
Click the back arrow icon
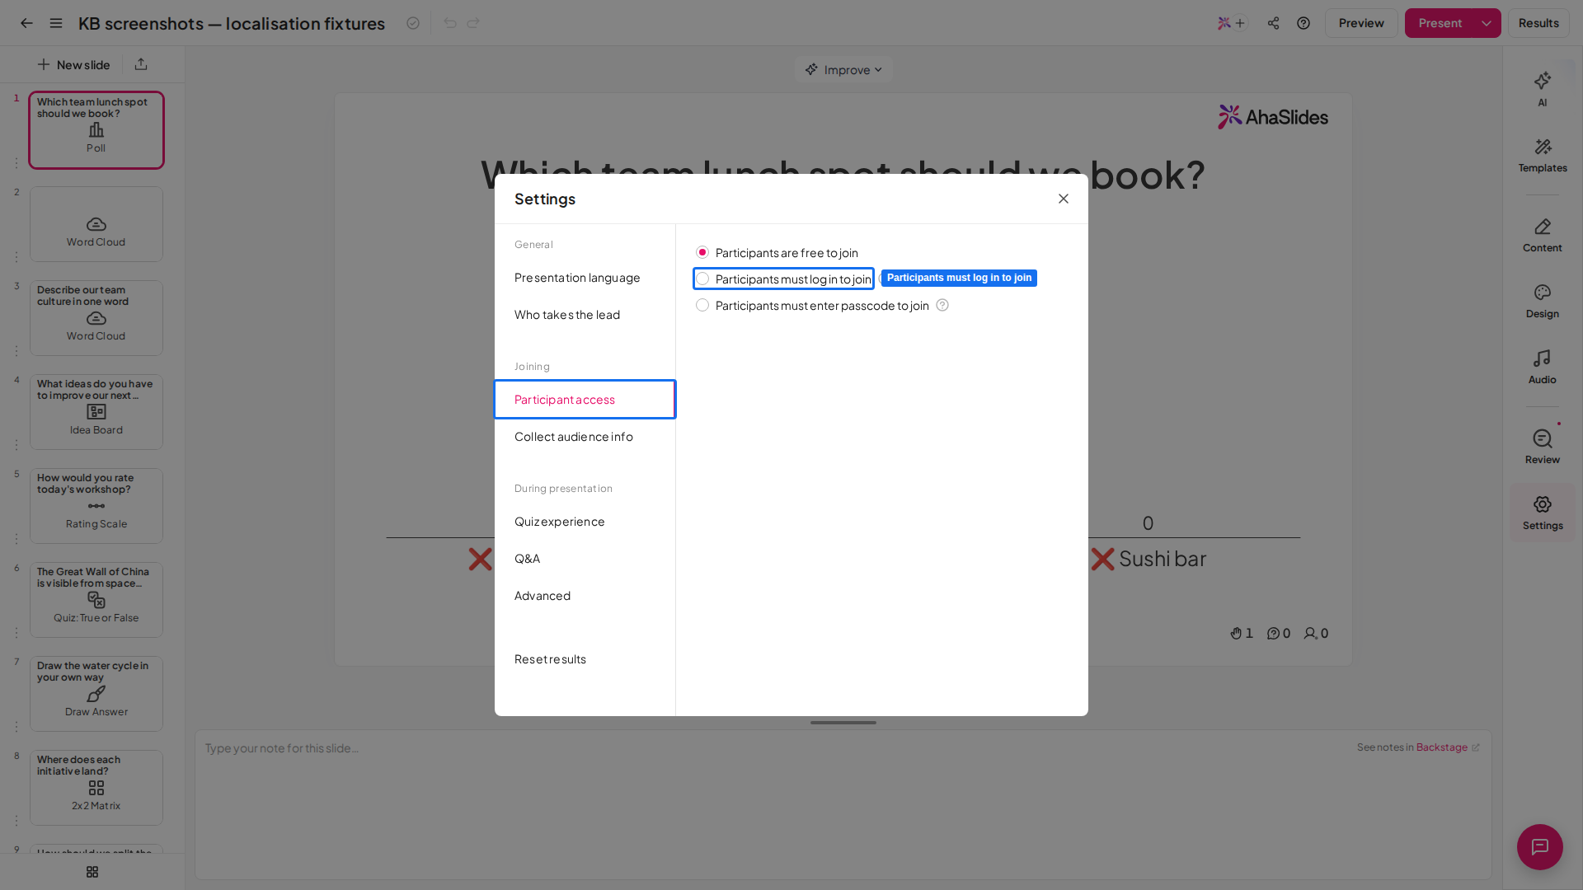pos(26,23)
